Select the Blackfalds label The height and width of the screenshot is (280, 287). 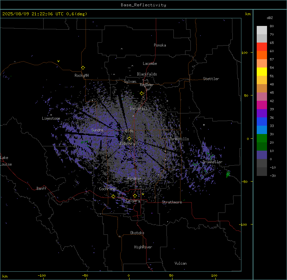(x=147, y=74)
